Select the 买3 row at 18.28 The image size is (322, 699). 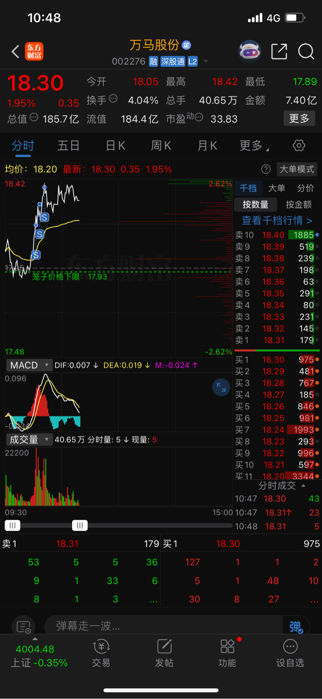pyautogui.click(x=277, y=383)
